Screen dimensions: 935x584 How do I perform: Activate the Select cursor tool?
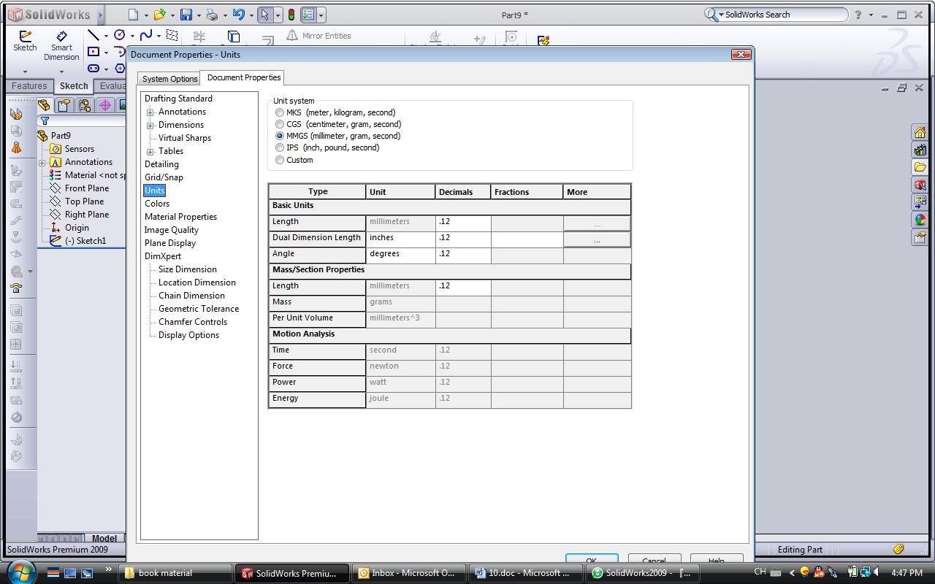tap(264, 15)
